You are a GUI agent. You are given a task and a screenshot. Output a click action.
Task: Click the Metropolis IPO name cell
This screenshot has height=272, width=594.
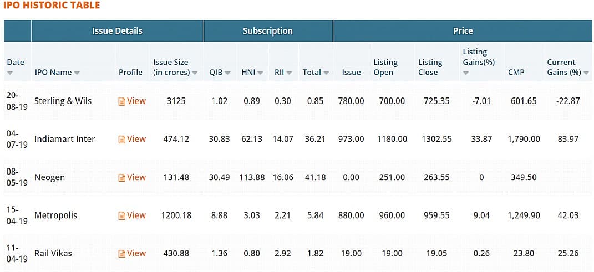point(55,215)
